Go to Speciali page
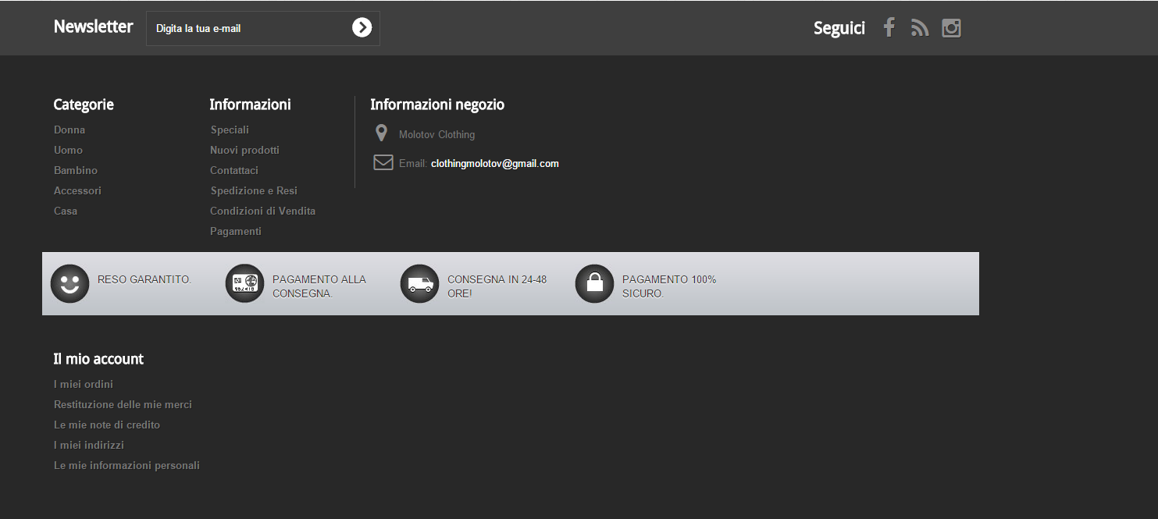1158x519 pixels. 230,130
